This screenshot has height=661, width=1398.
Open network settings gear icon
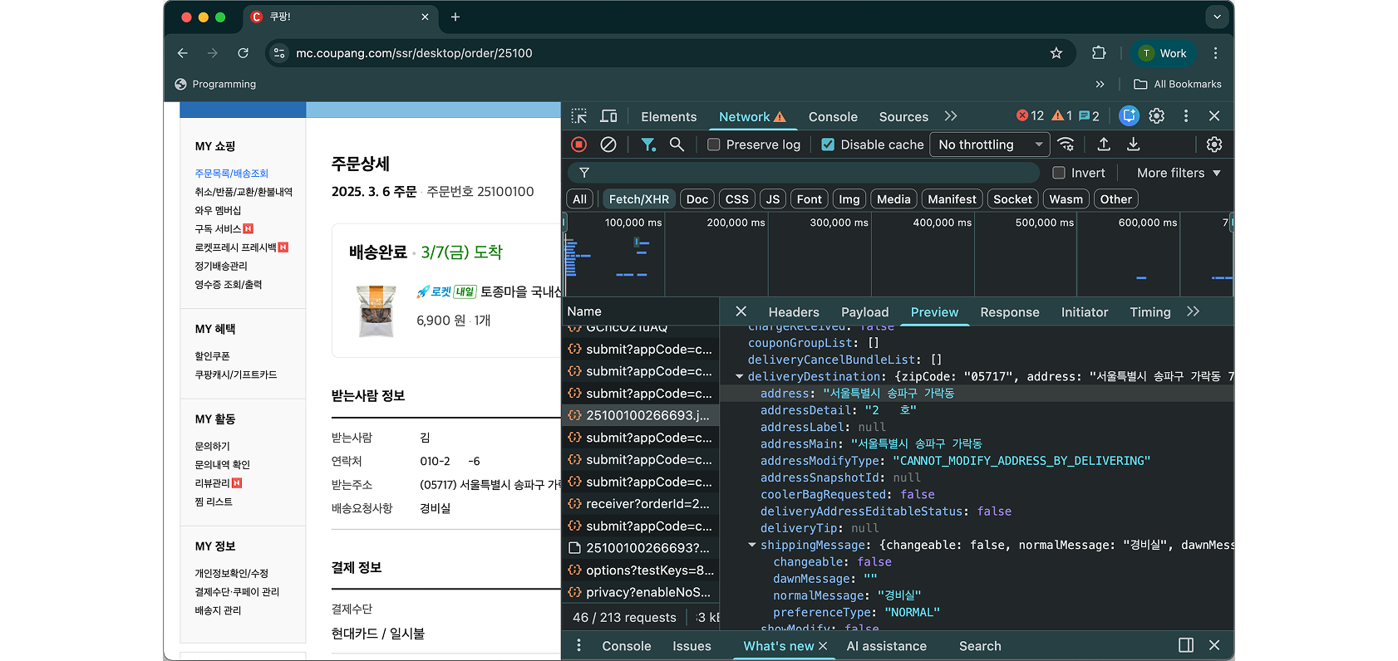(1214, 144)
